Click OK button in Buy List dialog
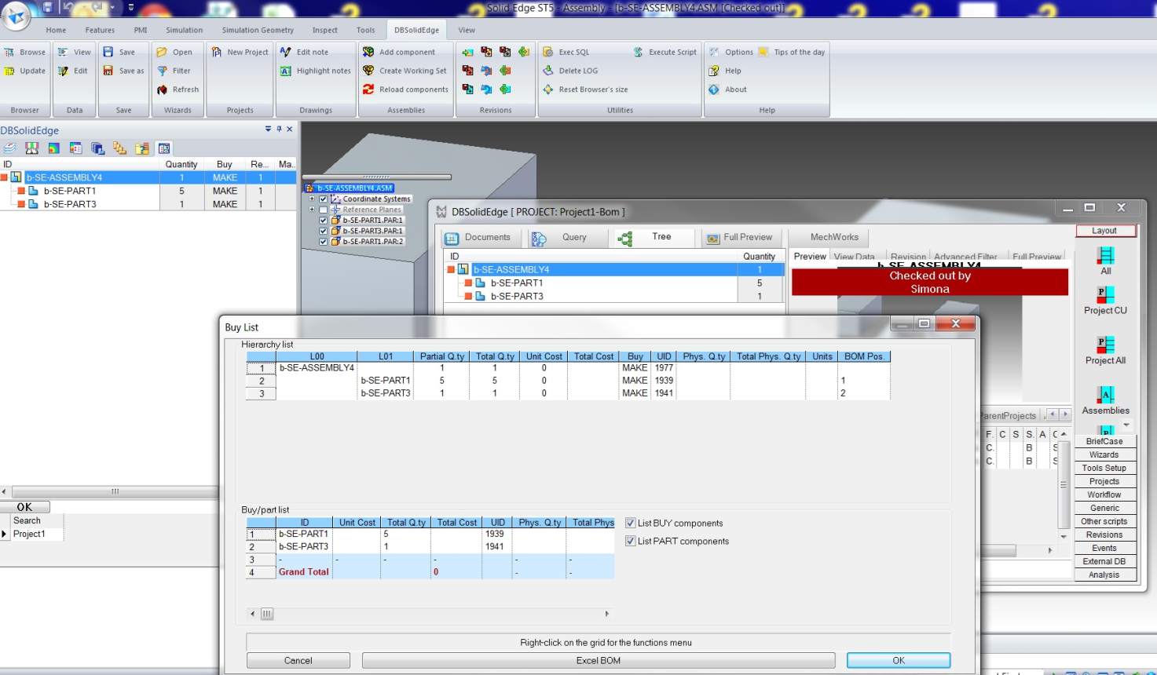1157x675 pixels. coord(899,661)
